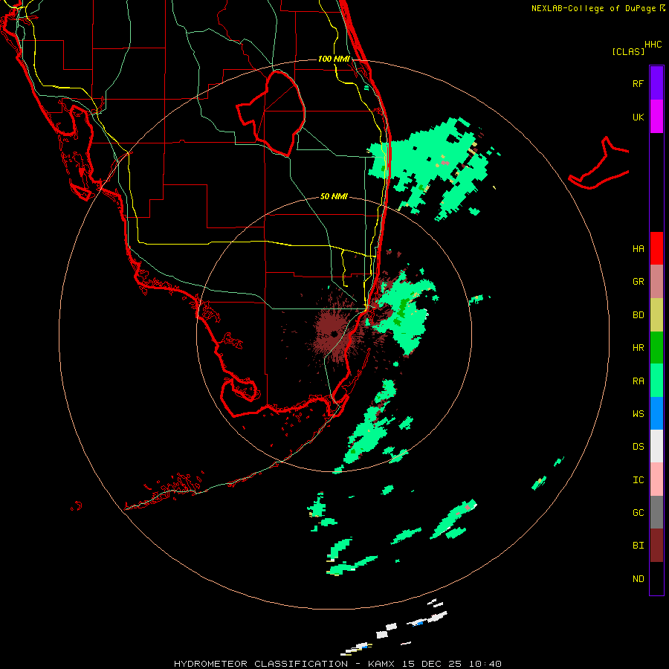The image size is (669, 669).
Task: Click the RF legend label
Action: (x=638, y=83)
